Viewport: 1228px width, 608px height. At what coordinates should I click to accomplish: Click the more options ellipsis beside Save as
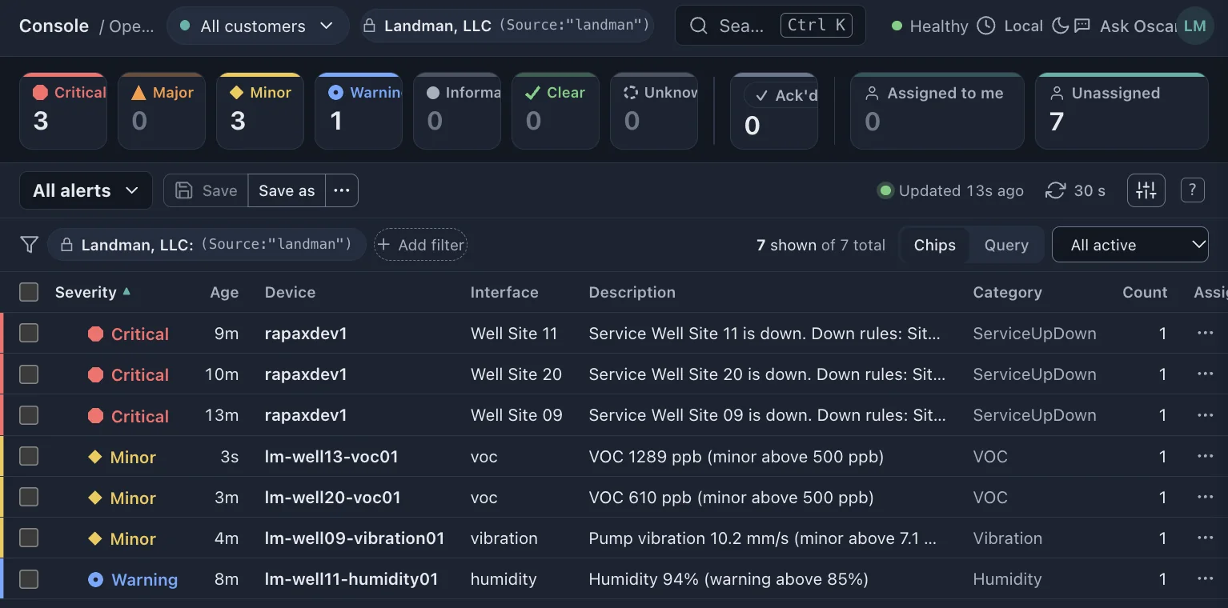(x=342, y=190)
